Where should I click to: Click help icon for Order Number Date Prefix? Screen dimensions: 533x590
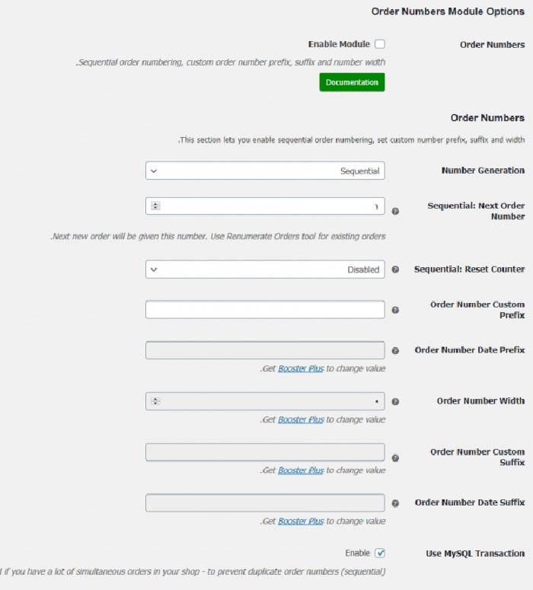(395, 351)
